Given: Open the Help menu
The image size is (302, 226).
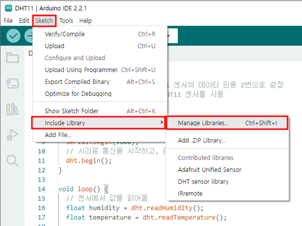Looking at the screenshot, I should (85, 20).
